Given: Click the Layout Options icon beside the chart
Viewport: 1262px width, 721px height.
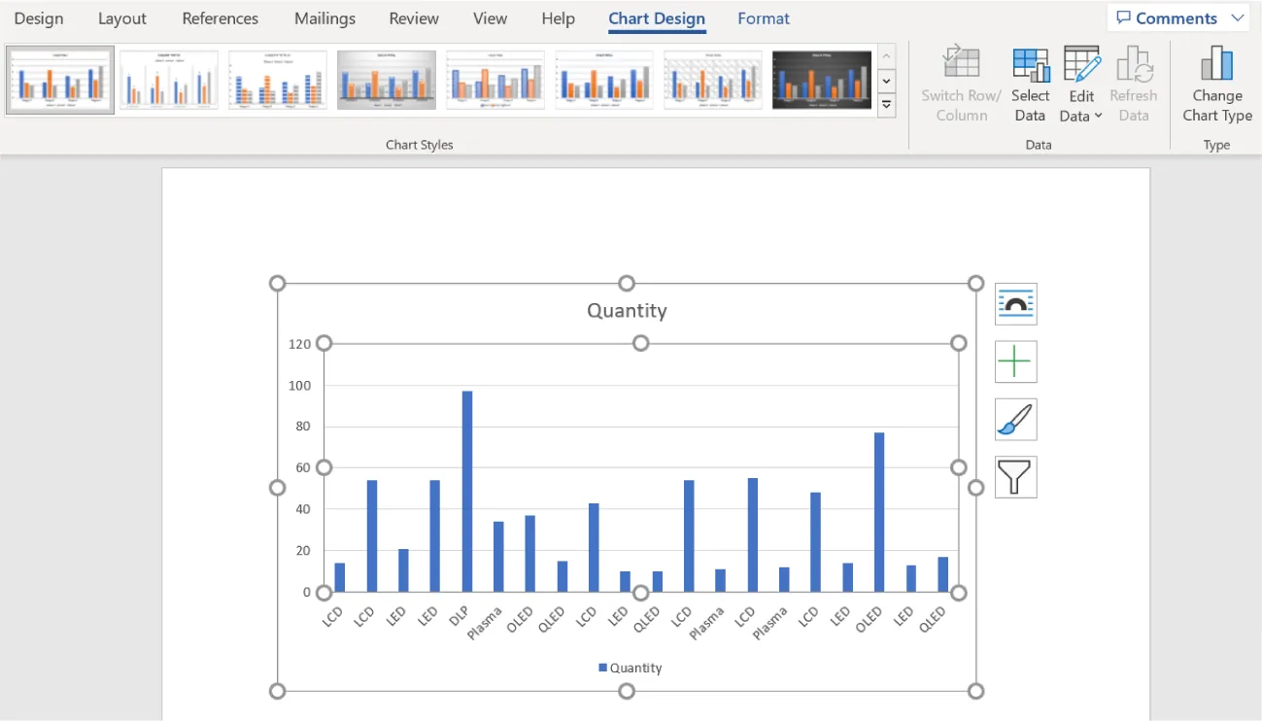Looking at the screenshot, I should click(1014, 303).
